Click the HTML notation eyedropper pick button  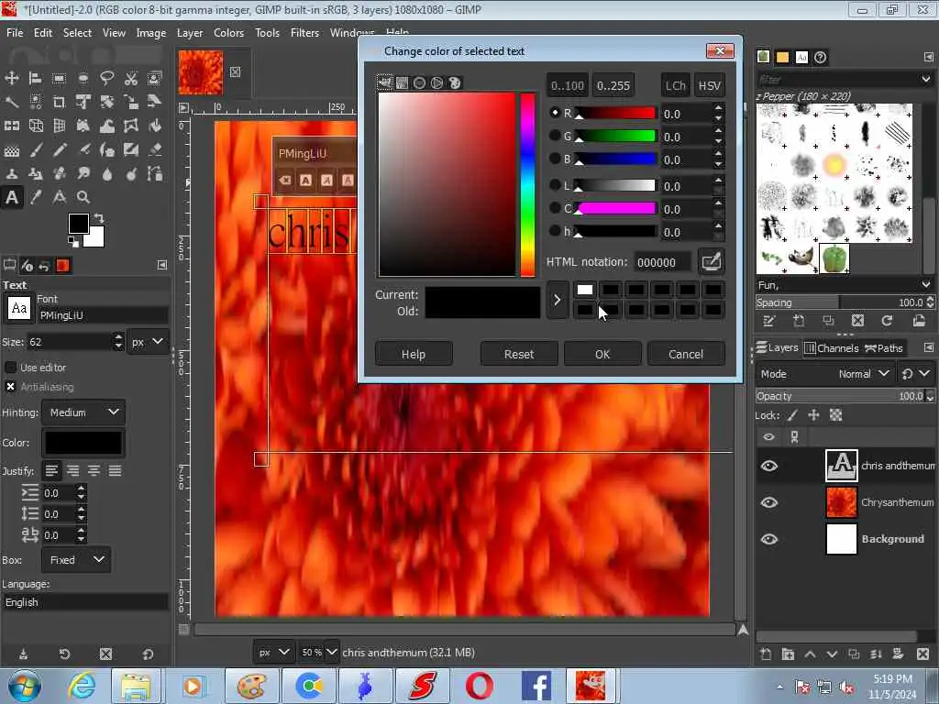[x=711, y=261]
